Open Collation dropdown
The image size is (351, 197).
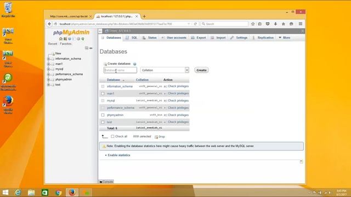[x=165, y=70]
